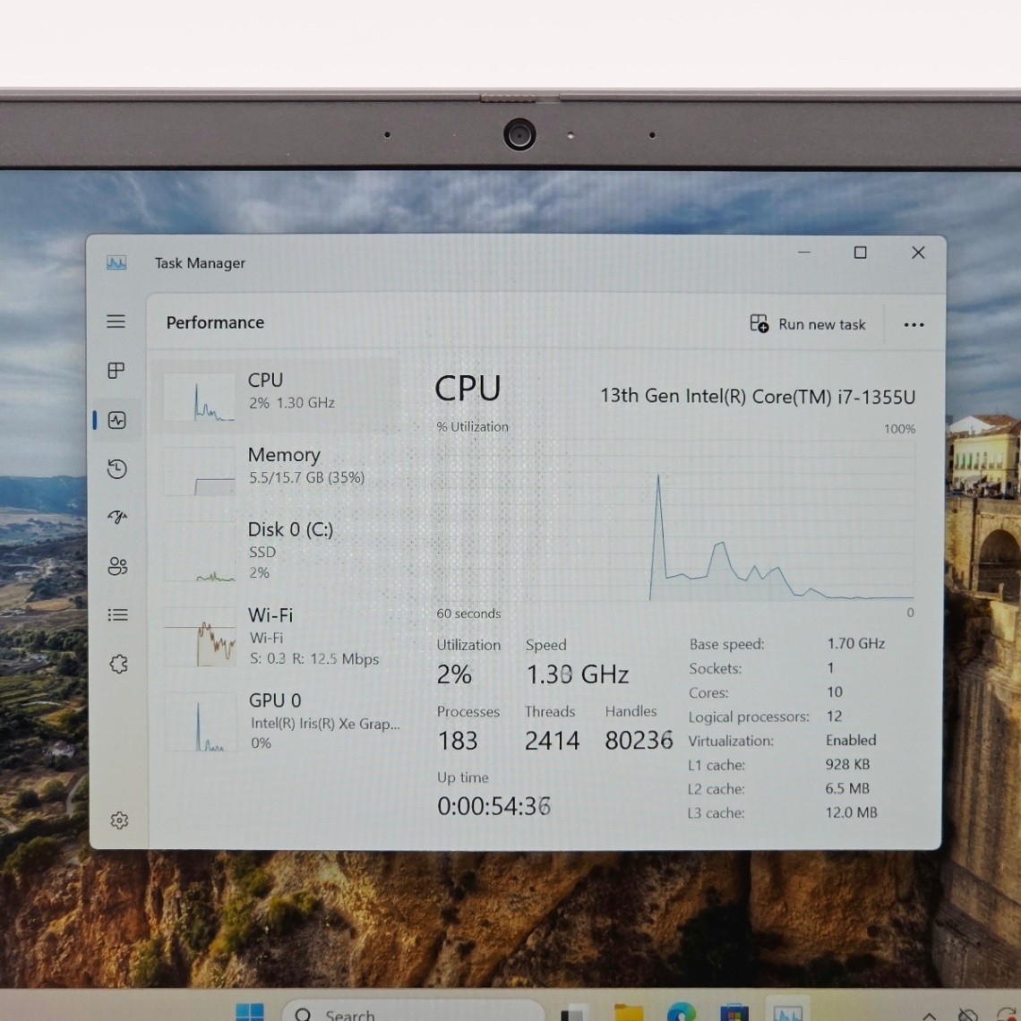Click the i7-1355U processor name
Screen dimensions: 1021x1021
[x=758, y=396]
